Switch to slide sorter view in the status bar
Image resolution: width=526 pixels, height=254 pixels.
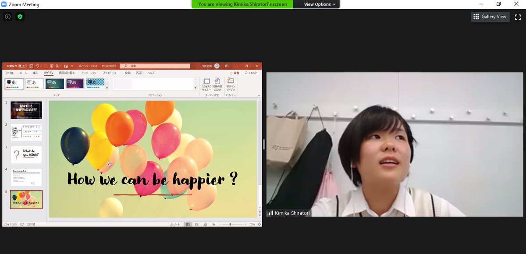[x=196, y=224]
